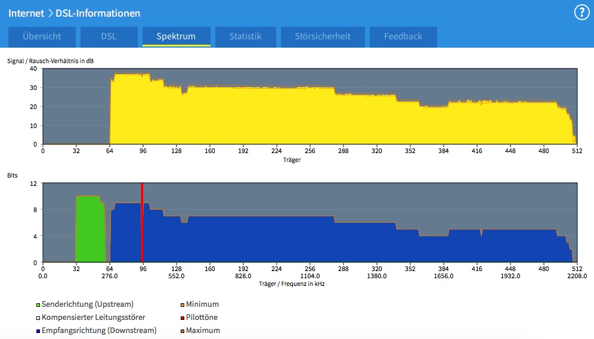Click the '1104.0' frequency value
The width and height of the screenshot is (594, 339).
coord(310,276)
